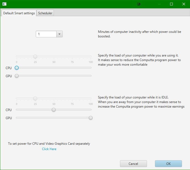Click the '100' tick label on the IDLE scale
Screen dimensions: 190x170
pos(91,104)
